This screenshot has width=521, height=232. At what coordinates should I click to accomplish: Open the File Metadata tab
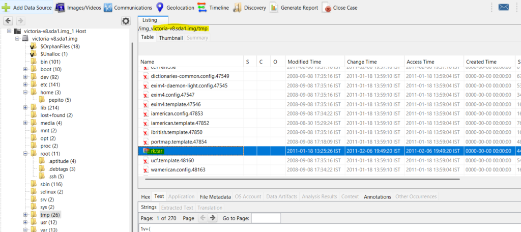[x=215, y=197]
